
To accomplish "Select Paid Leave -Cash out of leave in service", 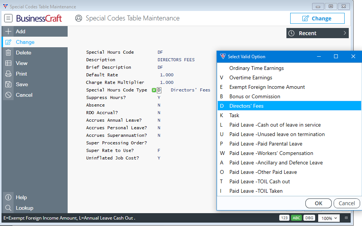I will click(x=289, y=125).
